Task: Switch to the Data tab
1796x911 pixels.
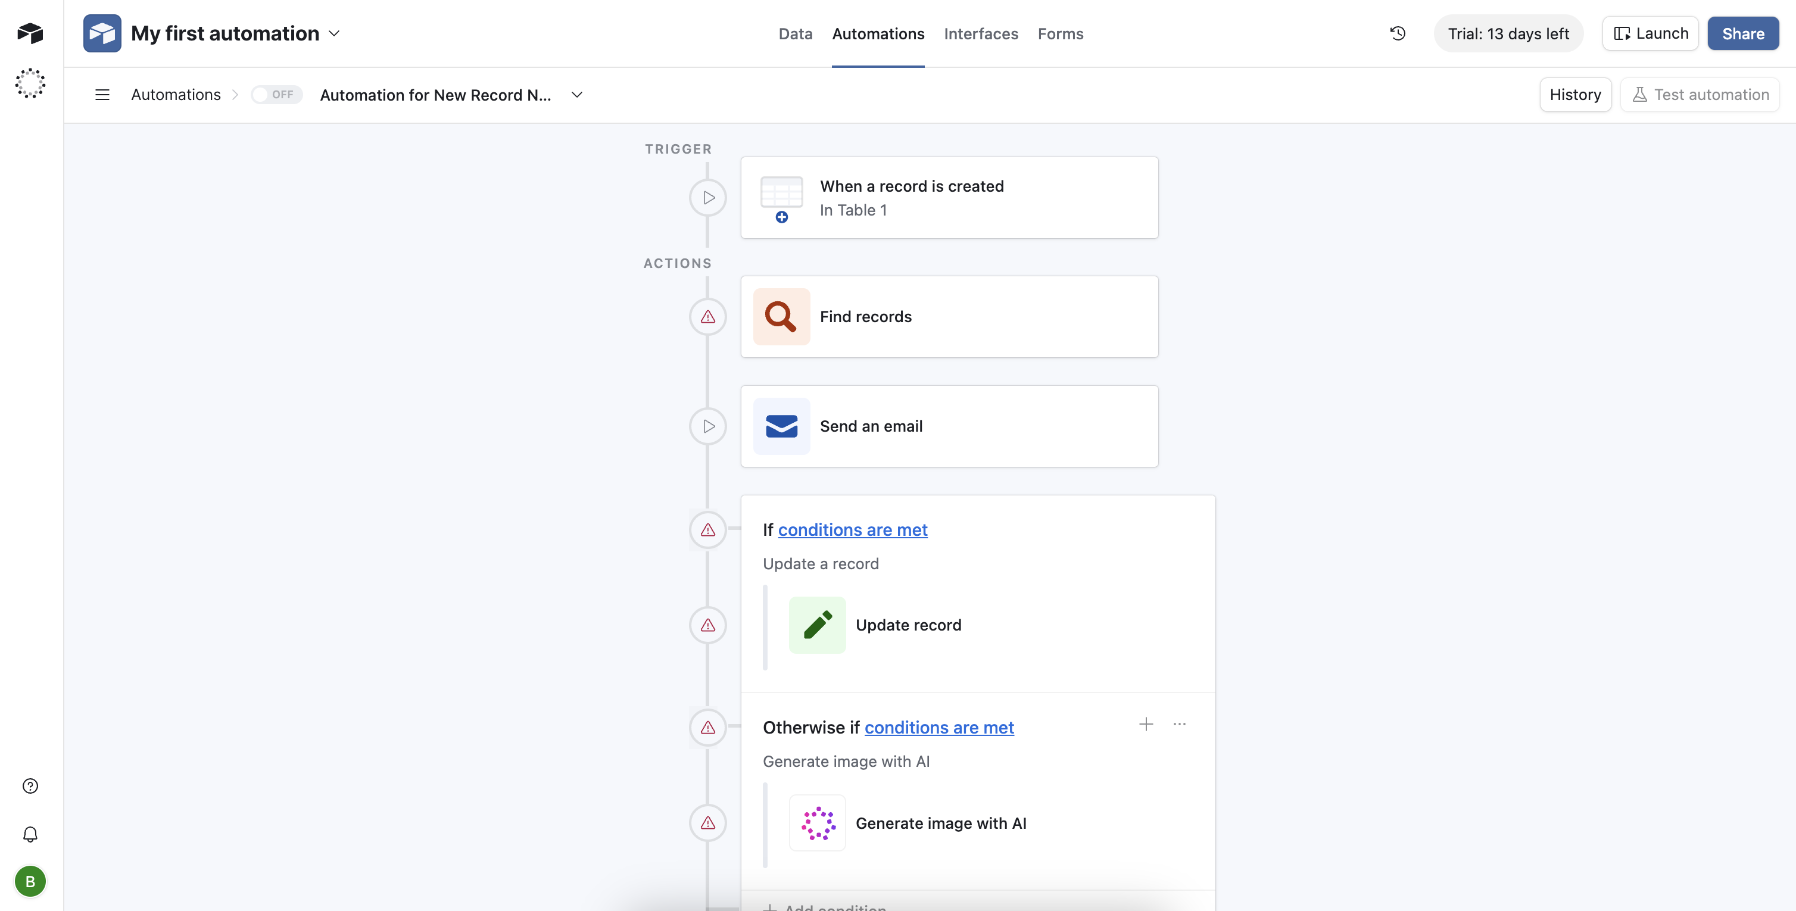Action: coord(796,33)
